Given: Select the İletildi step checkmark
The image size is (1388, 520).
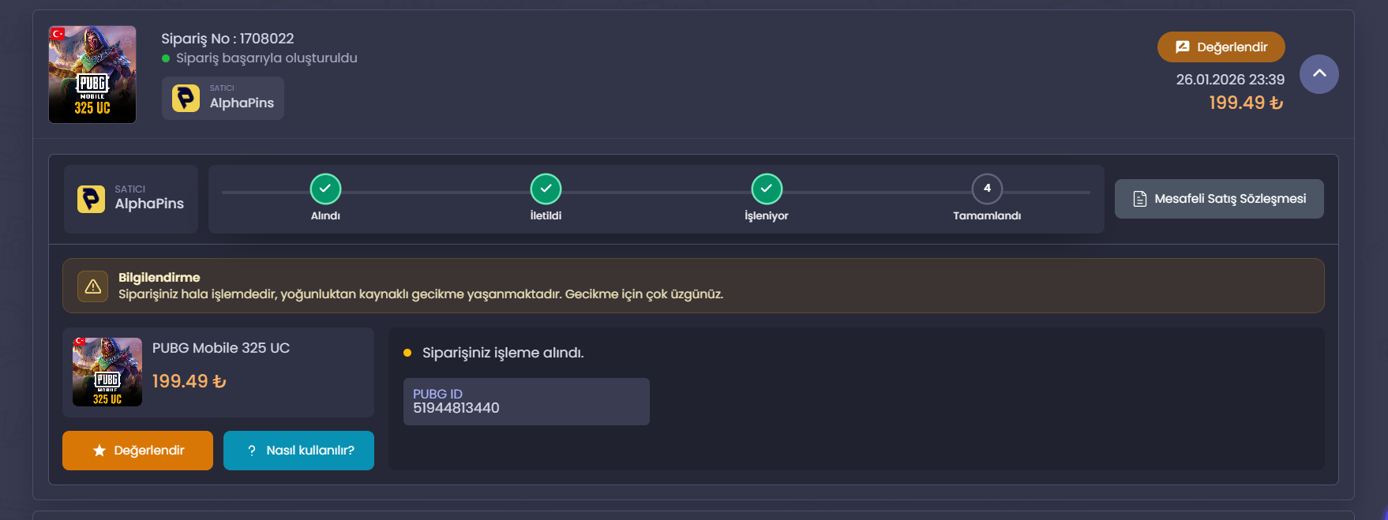Looking at the screenshot, I should (546, 189).
